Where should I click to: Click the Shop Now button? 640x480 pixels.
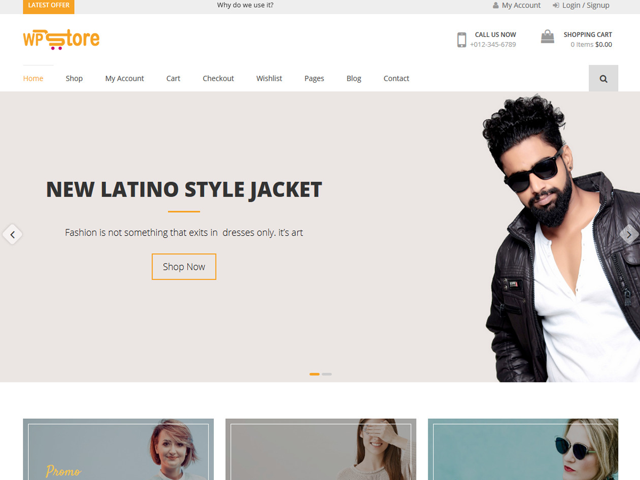[x=183, y=267]
